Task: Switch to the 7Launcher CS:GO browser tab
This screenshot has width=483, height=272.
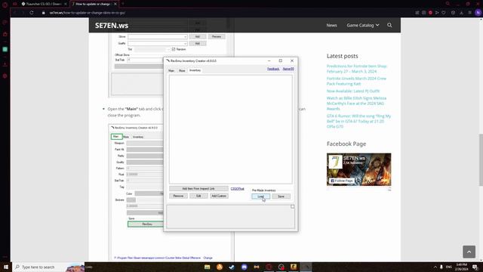Action: pyautogui.click(x=42, y=4)
